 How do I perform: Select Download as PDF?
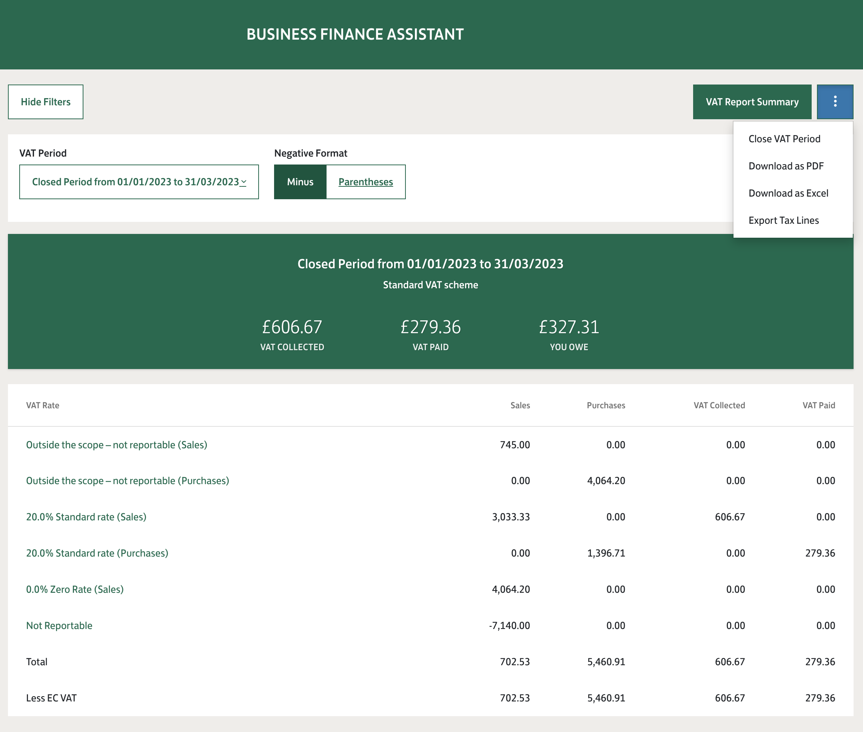pos(786,166)
